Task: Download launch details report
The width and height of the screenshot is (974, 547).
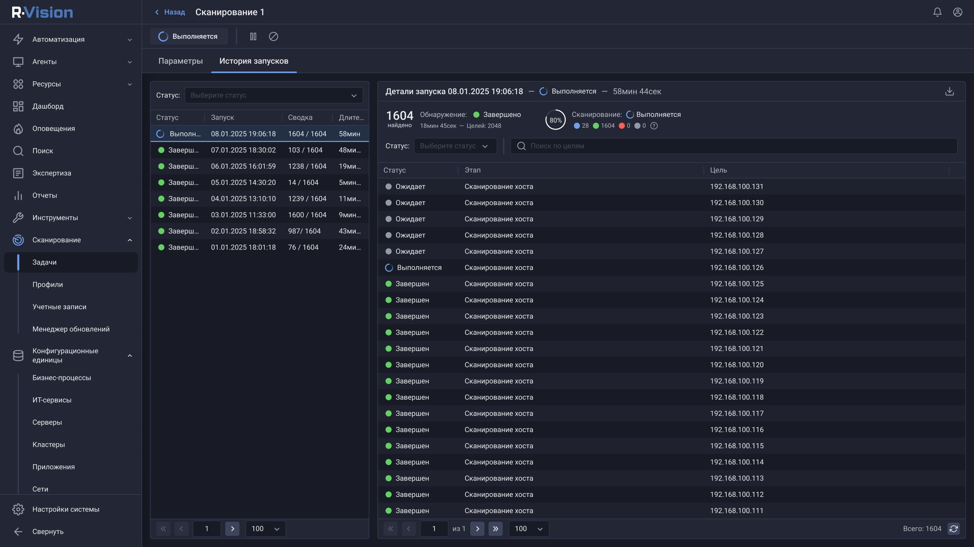Action: [949, 92]
